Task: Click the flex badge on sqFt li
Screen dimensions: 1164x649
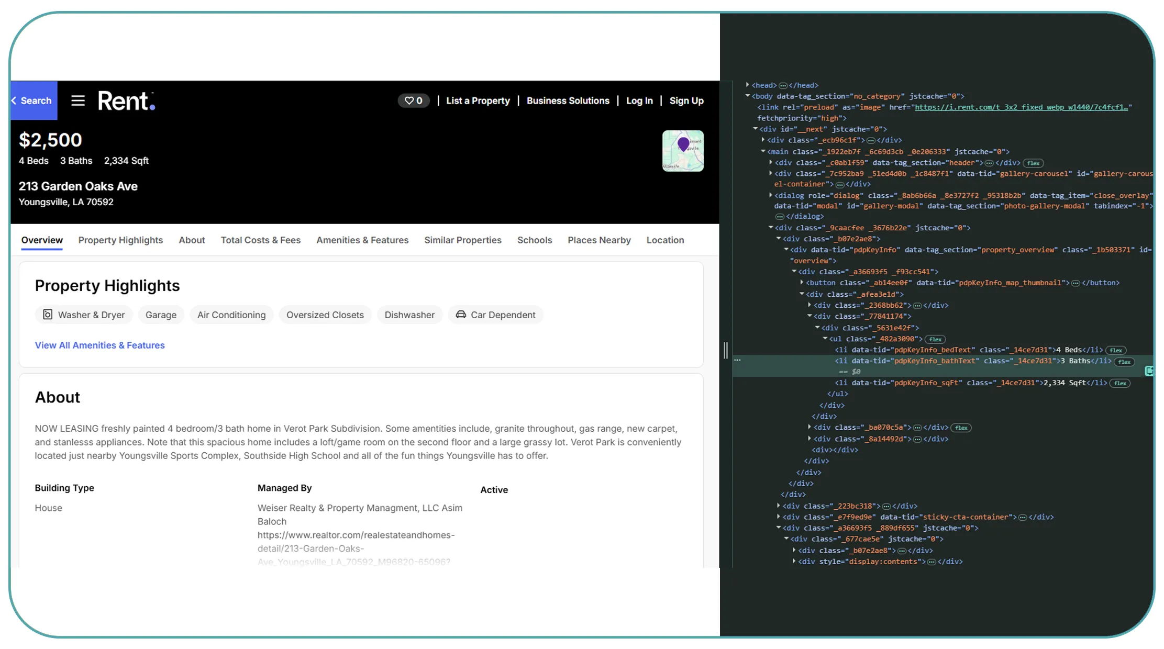Action: [1120, 383]
